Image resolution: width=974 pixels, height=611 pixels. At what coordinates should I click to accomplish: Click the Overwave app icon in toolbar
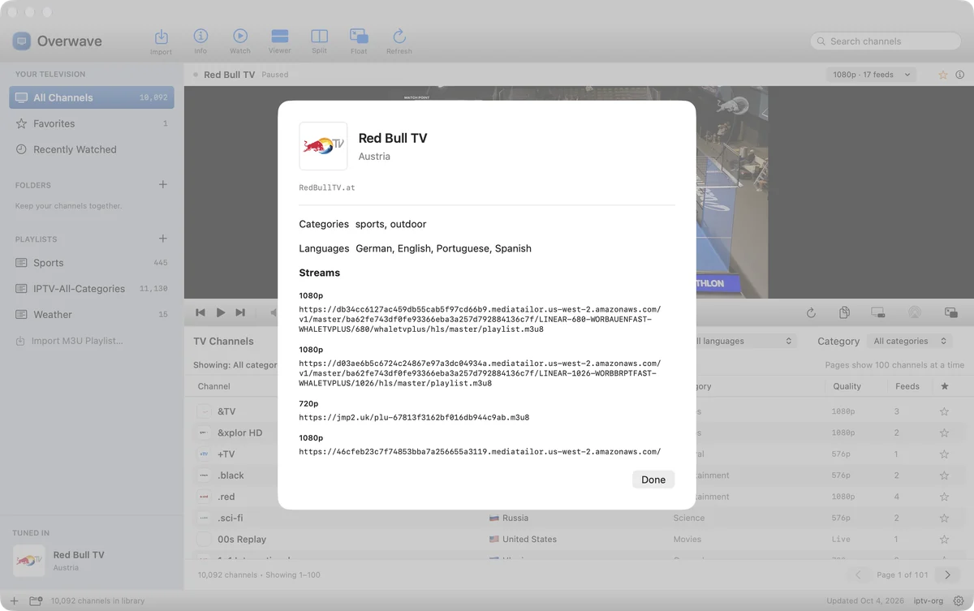pos(22,41)
